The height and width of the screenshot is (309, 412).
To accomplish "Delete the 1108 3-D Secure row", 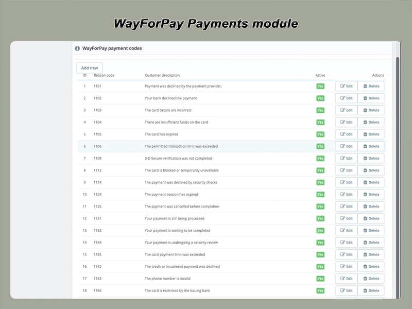I will click(x=371, y=159).
